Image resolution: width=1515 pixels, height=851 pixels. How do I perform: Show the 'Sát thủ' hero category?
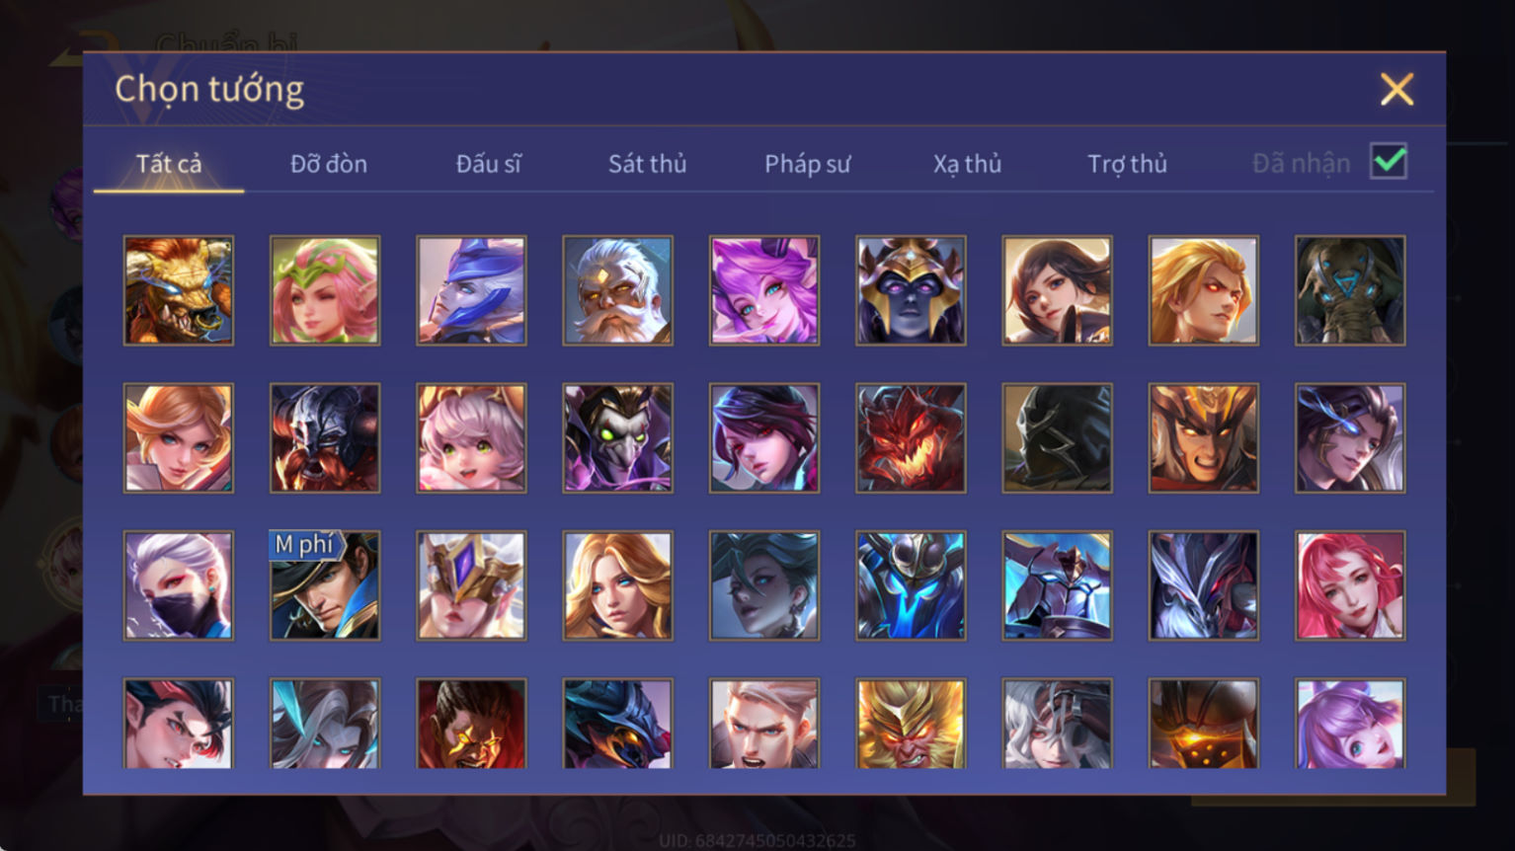pyautogui.click(x=647, y=164)
